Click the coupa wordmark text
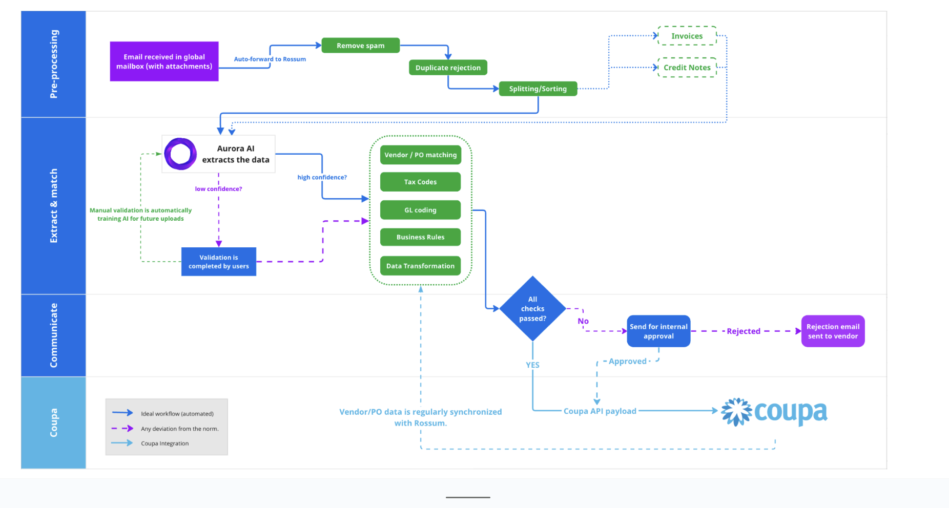 click(x=791, y=412)
